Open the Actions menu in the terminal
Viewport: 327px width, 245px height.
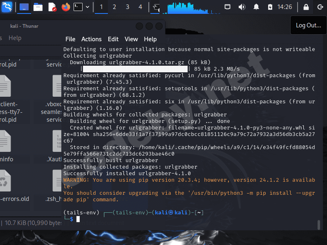click(x=91, y=39)
